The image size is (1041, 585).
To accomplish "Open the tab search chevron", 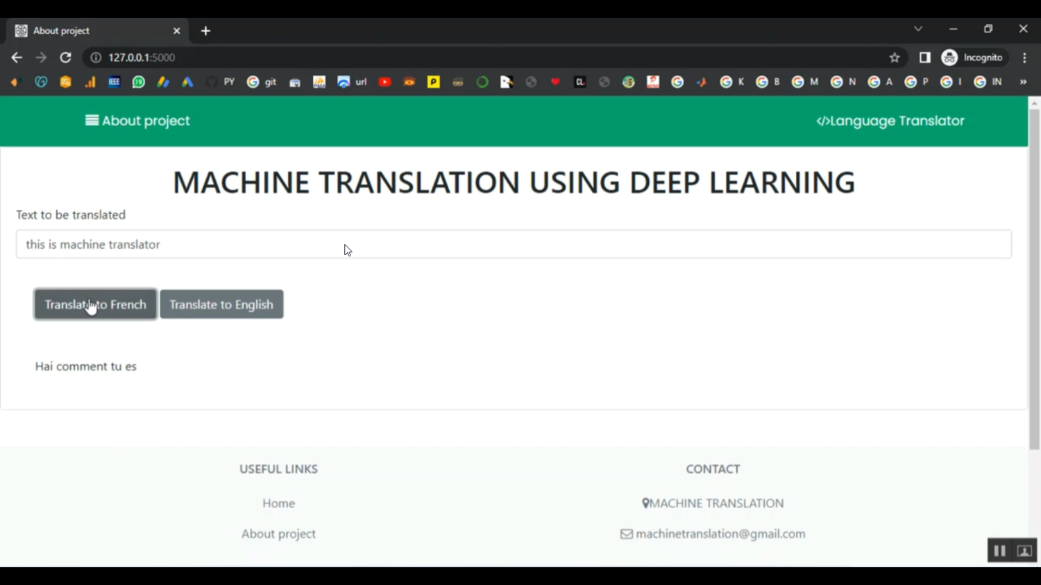I will coord(917,28).
